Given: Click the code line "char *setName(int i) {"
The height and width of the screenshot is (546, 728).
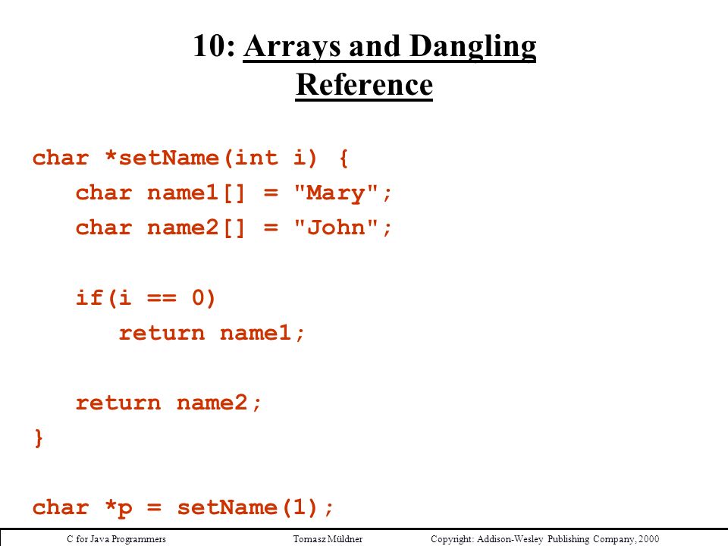Looking at the screenshot, I should point(190,158).
